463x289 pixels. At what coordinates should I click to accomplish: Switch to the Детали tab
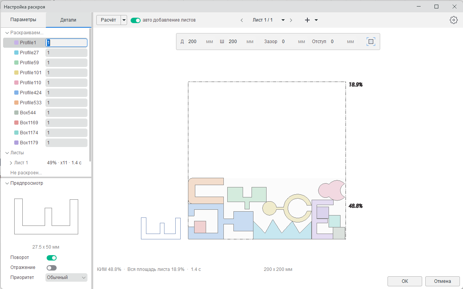pyautogui.click(x=68, y=20)
